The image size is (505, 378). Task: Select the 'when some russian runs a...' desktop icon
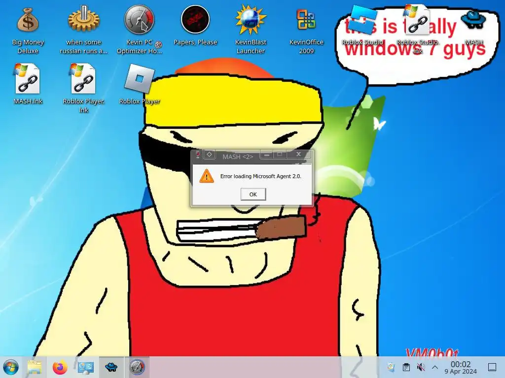pyautogui.click(x=83, y=31)
